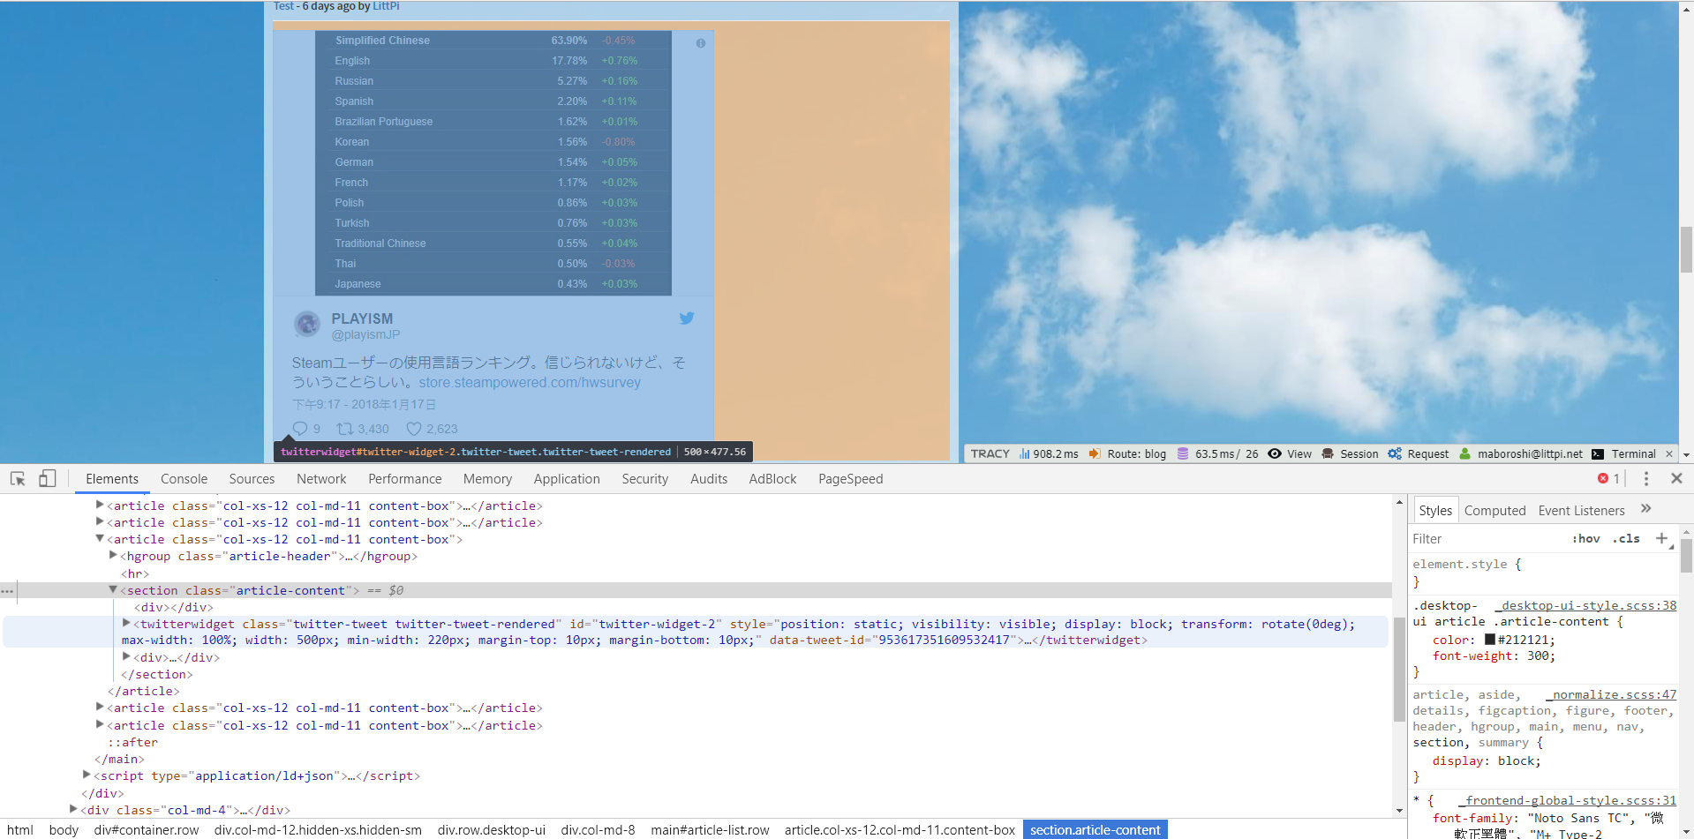This screenshot has height=839, width=1694.
Task: Select the Computed sidebar tab
Action: 1494,510
